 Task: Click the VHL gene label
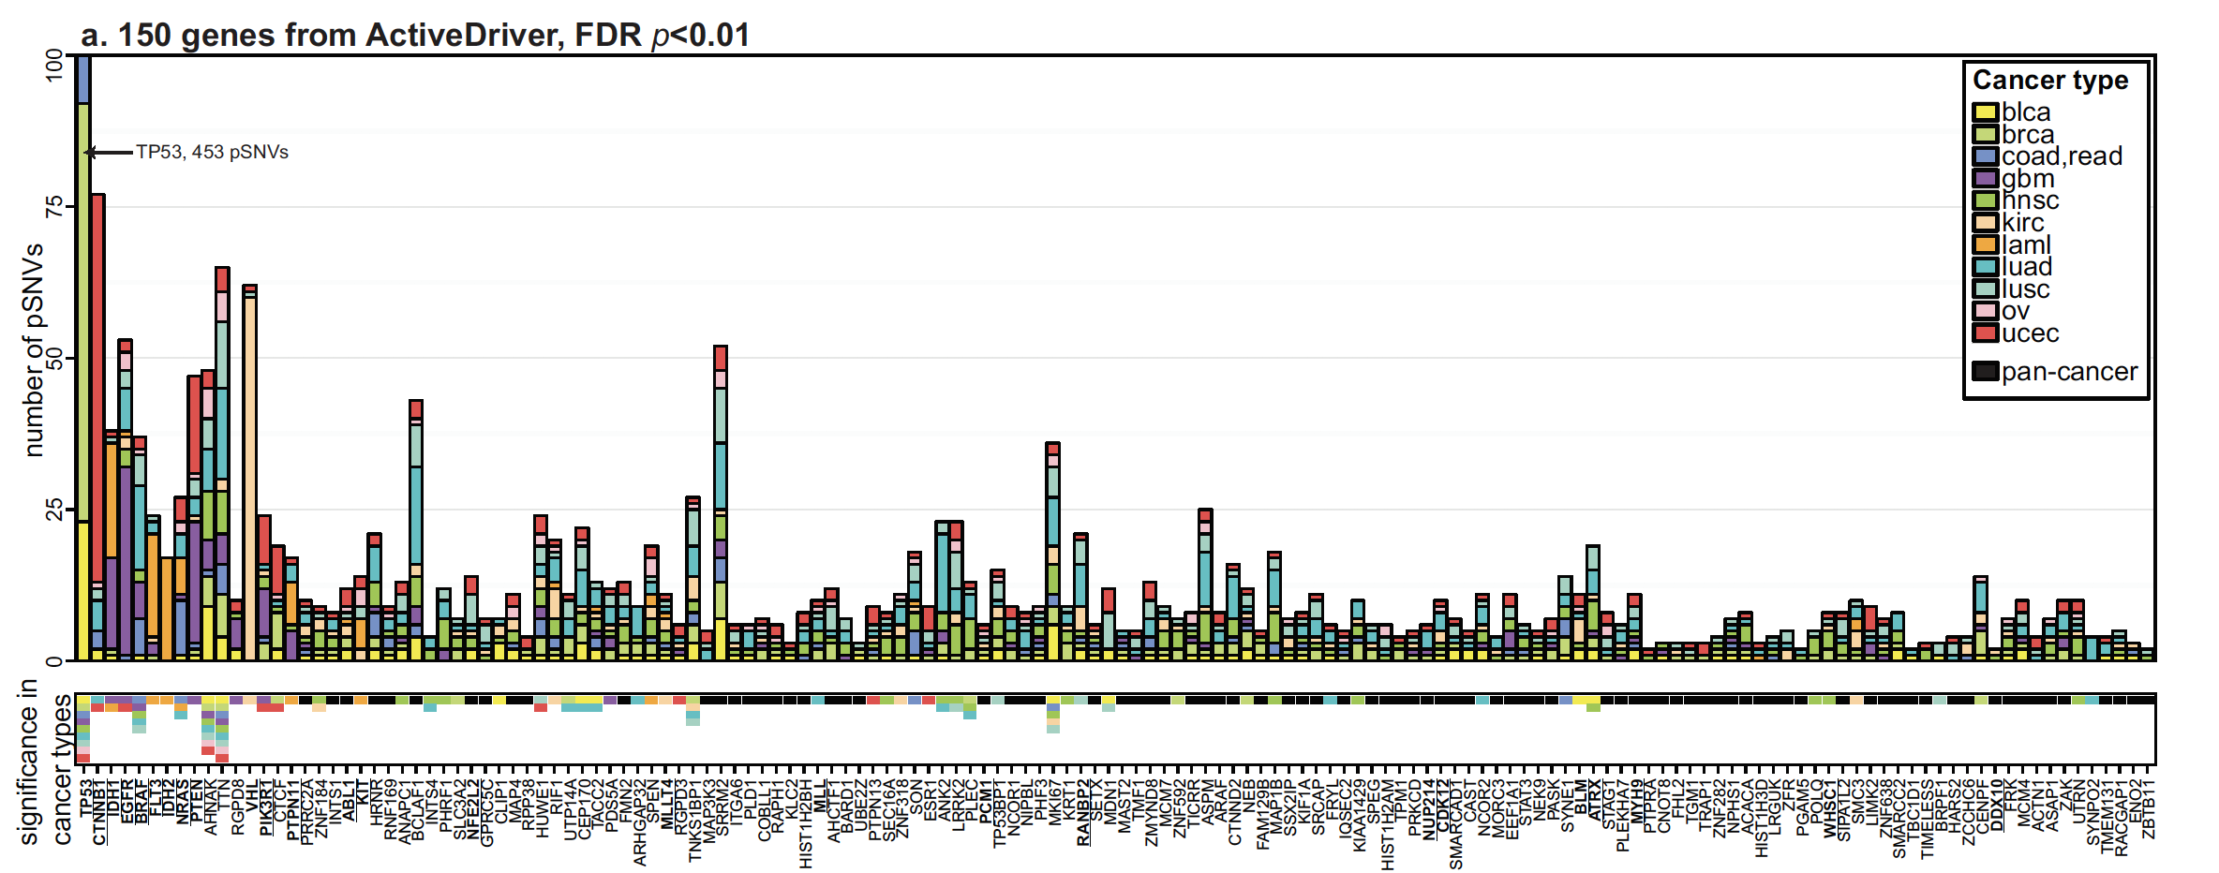click(252, 795)
